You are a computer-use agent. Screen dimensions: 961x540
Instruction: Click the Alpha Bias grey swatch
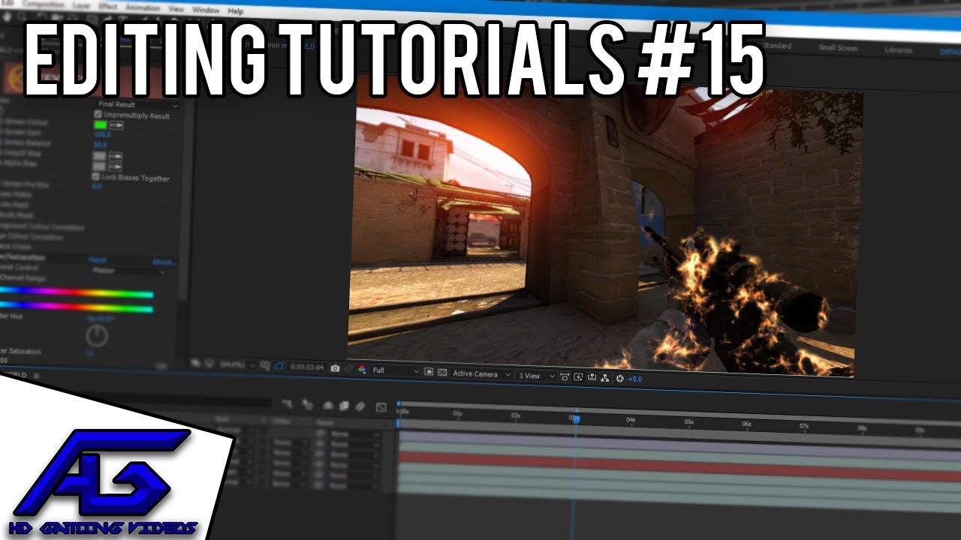(x=99, y=166)
